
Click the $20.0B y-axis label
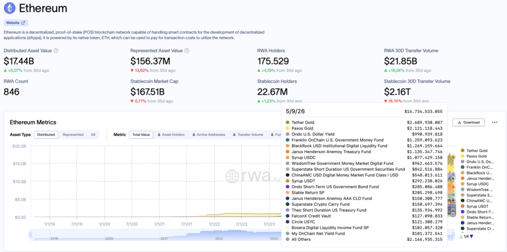point(20,146)
